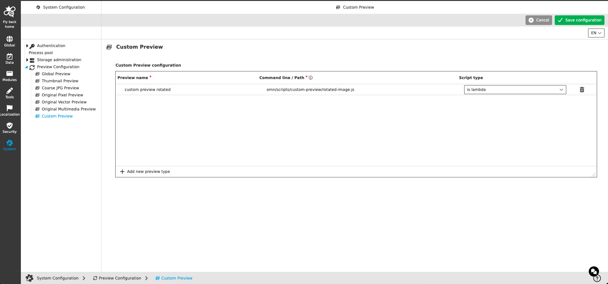Open the help question mark icon
The height and width of the screenshot is (284, 608).
click(x=597, y=279)
